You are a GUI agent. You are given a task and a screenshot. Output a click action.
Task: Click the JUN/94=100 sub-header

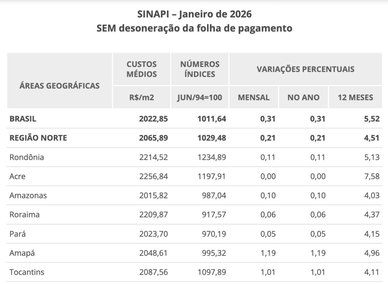coord(200,98)
